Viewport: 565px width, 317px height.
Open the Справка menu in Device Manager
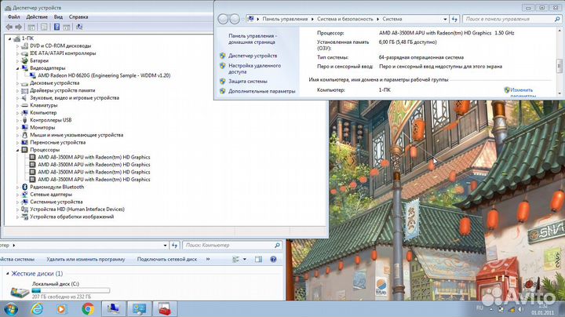[x=78, y=16]
